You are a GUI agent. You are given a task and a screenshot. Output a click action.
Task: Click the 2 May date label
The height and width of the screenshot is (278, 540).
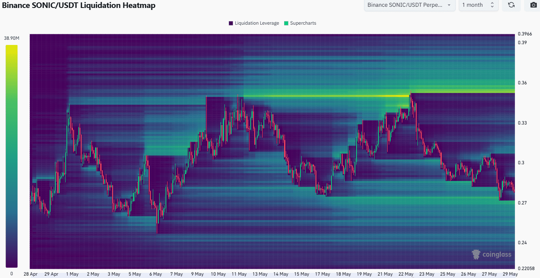92,274
